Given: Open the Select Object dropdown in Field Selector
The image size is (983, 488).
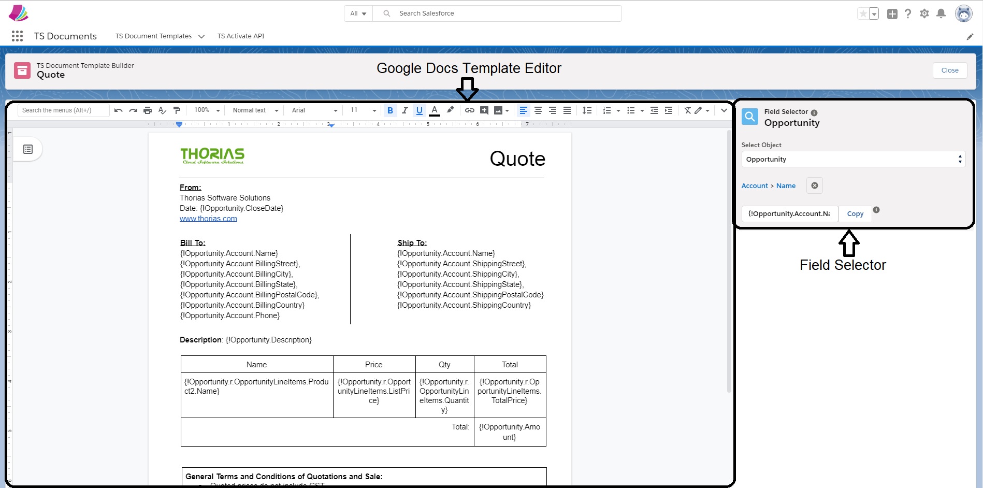Looking at the screenshot, I should tap(852, 159).
